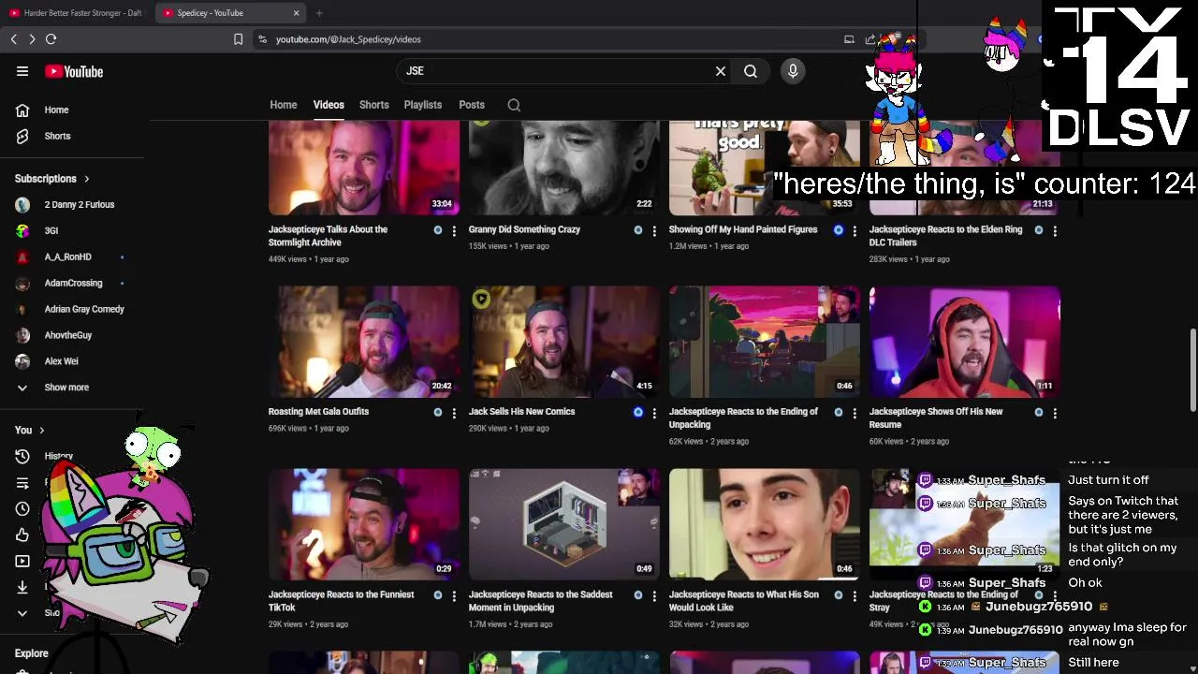Play Reacts to the Ending of Unpacking thumbnail
This screenshot has height=674, width=1198.
pos(765,342)
